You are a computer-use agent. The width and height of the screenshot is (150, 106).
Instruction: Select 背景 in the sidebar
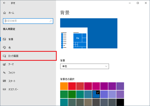click(x=28, y=39)
